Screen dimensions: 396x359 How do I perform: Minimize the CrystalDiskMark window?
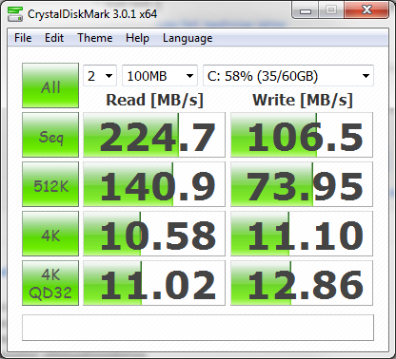point(306,11)
